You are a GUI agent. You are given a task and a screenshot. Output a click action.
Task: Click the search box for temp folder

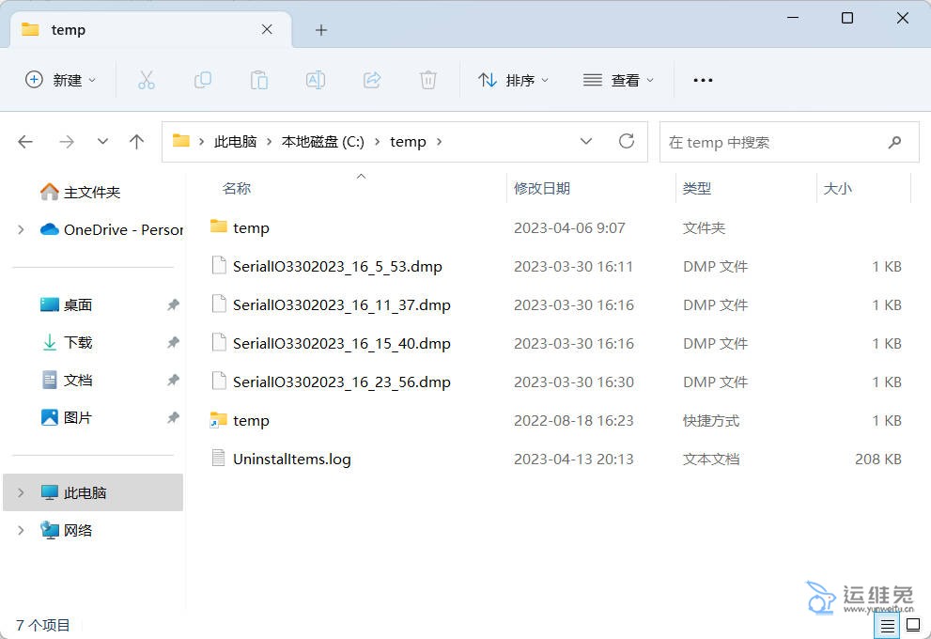(770, 142)
